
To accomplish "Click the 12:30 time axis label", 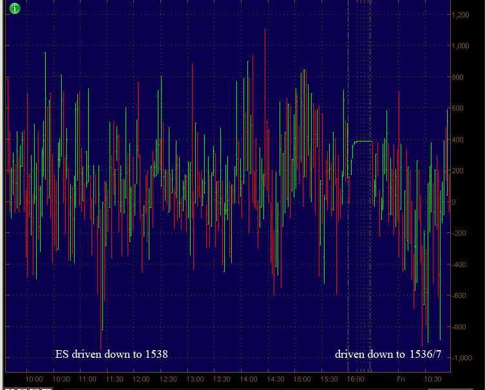I will [x=168, y=379].
